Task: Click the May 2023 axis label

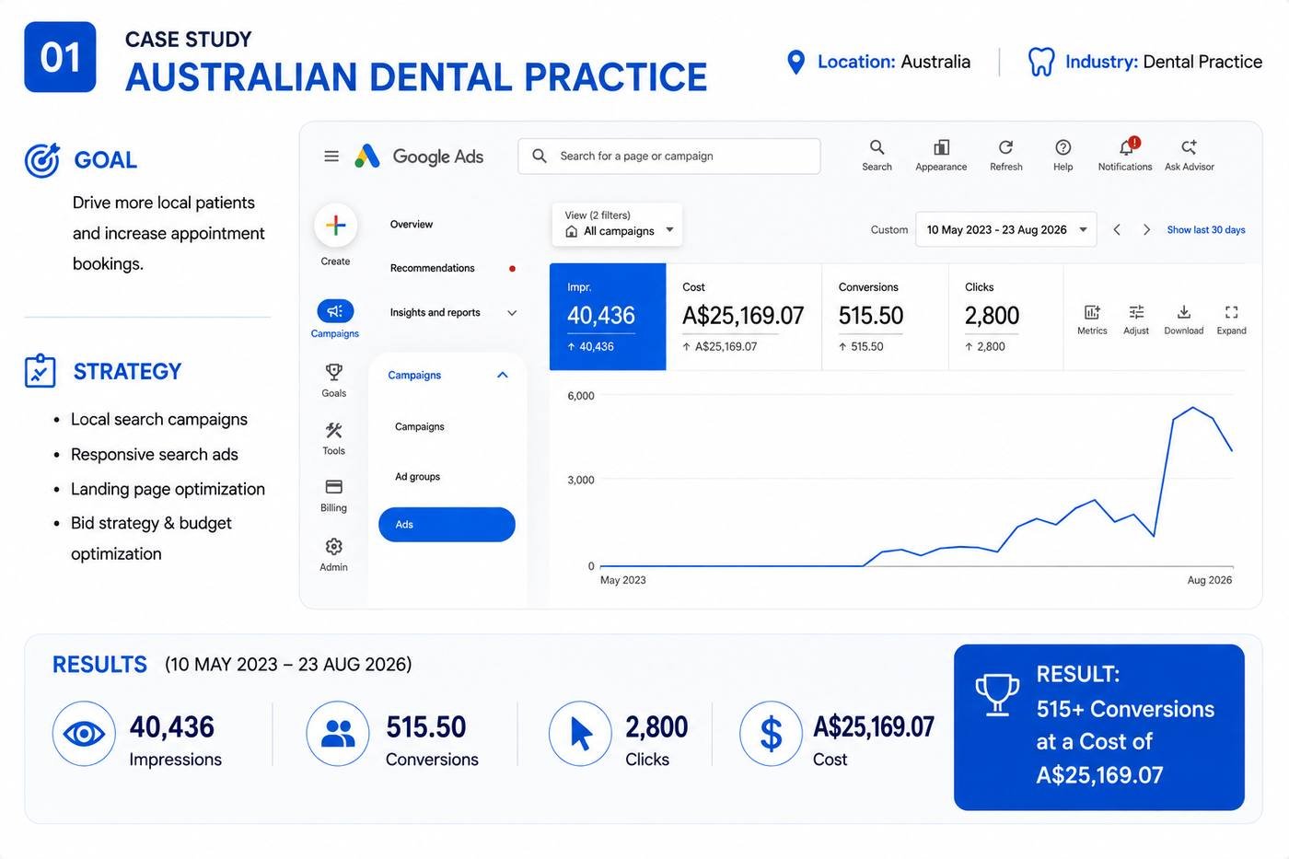Action: (x=623, y=580)
